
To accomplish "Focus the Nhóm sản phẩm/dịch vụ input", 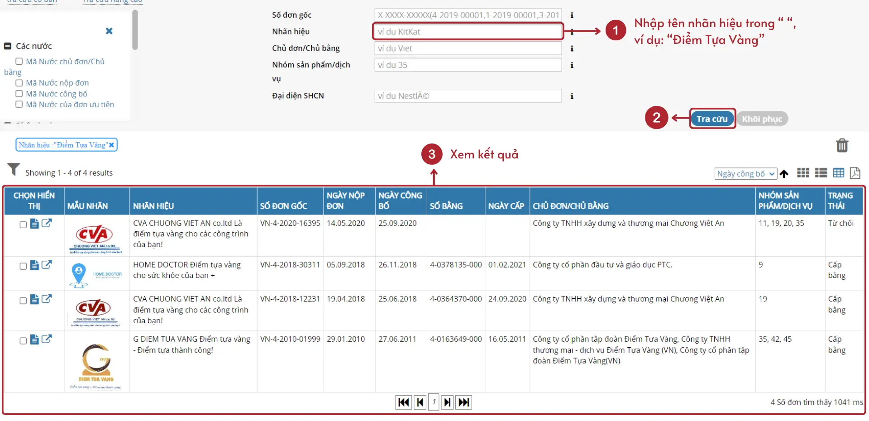I will coord(468,65).
